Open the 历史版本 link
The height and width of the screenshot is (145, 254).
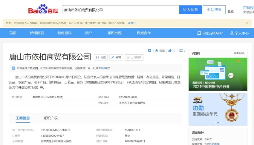tap(214, 144)
